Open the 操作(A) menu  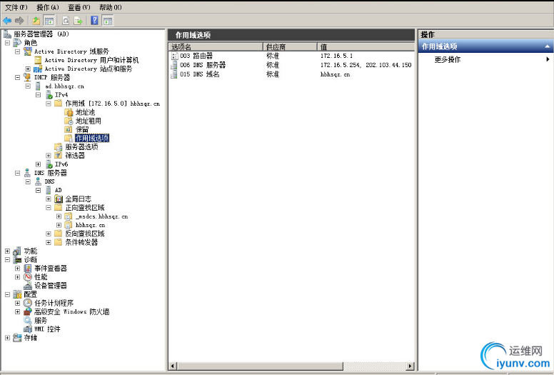(x=47, y=7)
